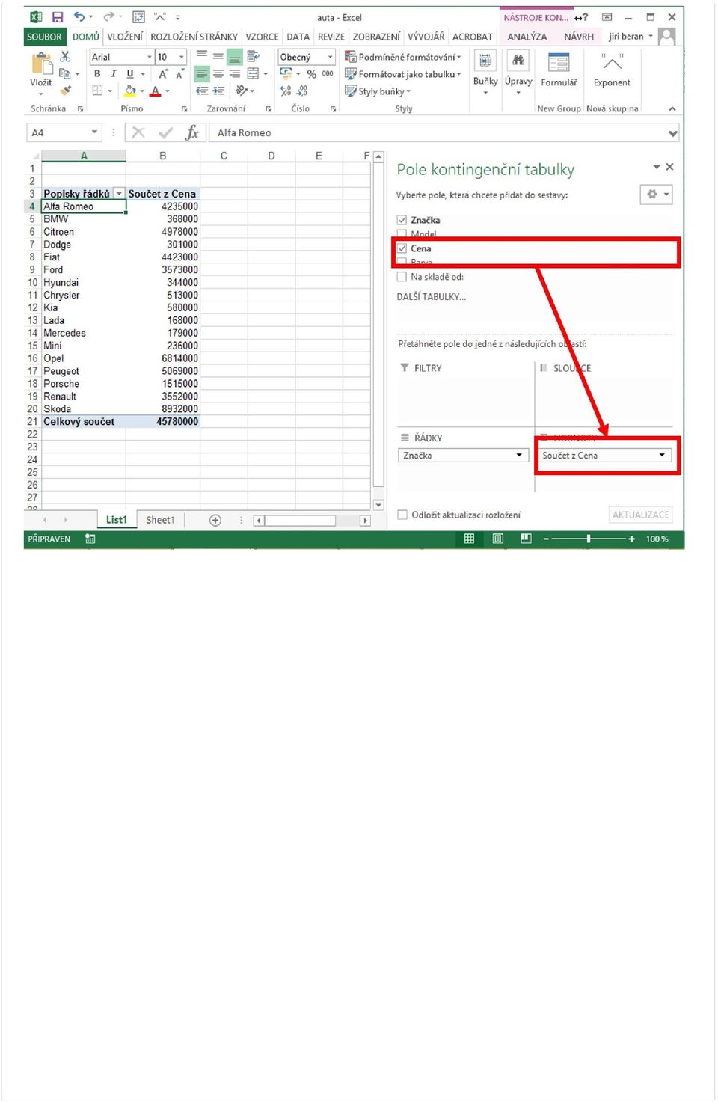718x1102 pixels.
Task: Open the Součet z Cena field dropdown
Action: pyautogui.click(x=662, y=456)
